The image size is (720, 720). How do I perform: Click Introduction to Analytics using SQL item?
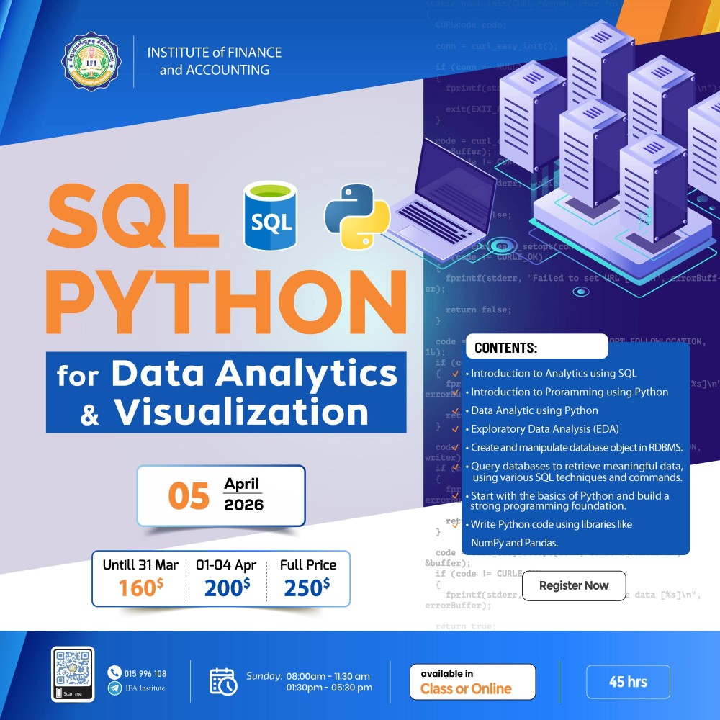coord(554,374)
